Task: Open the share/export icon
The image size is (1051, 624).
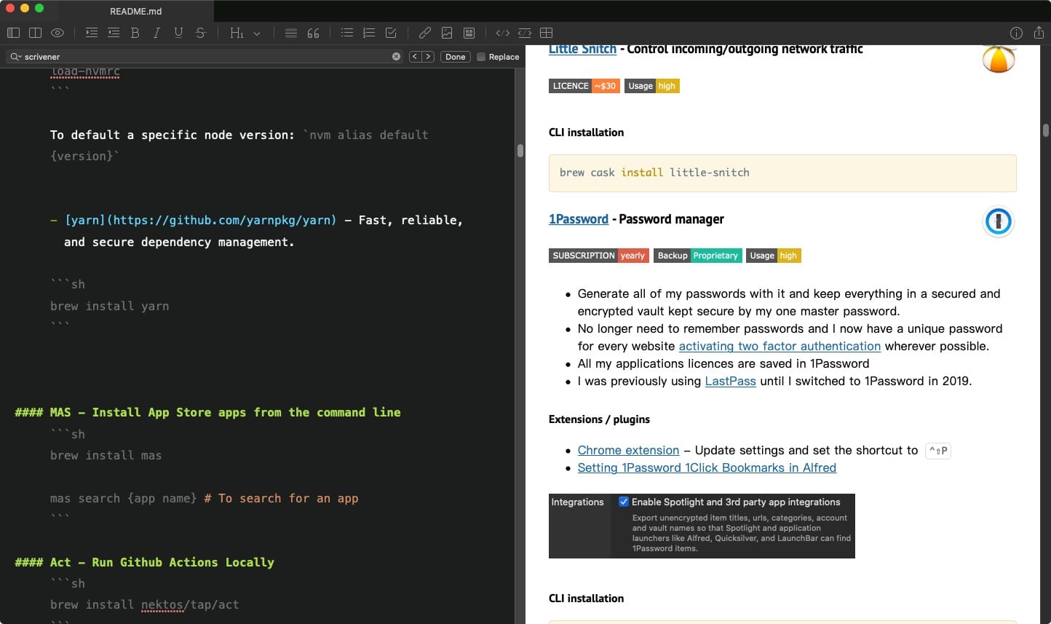Action: [x=1039, y=33]
